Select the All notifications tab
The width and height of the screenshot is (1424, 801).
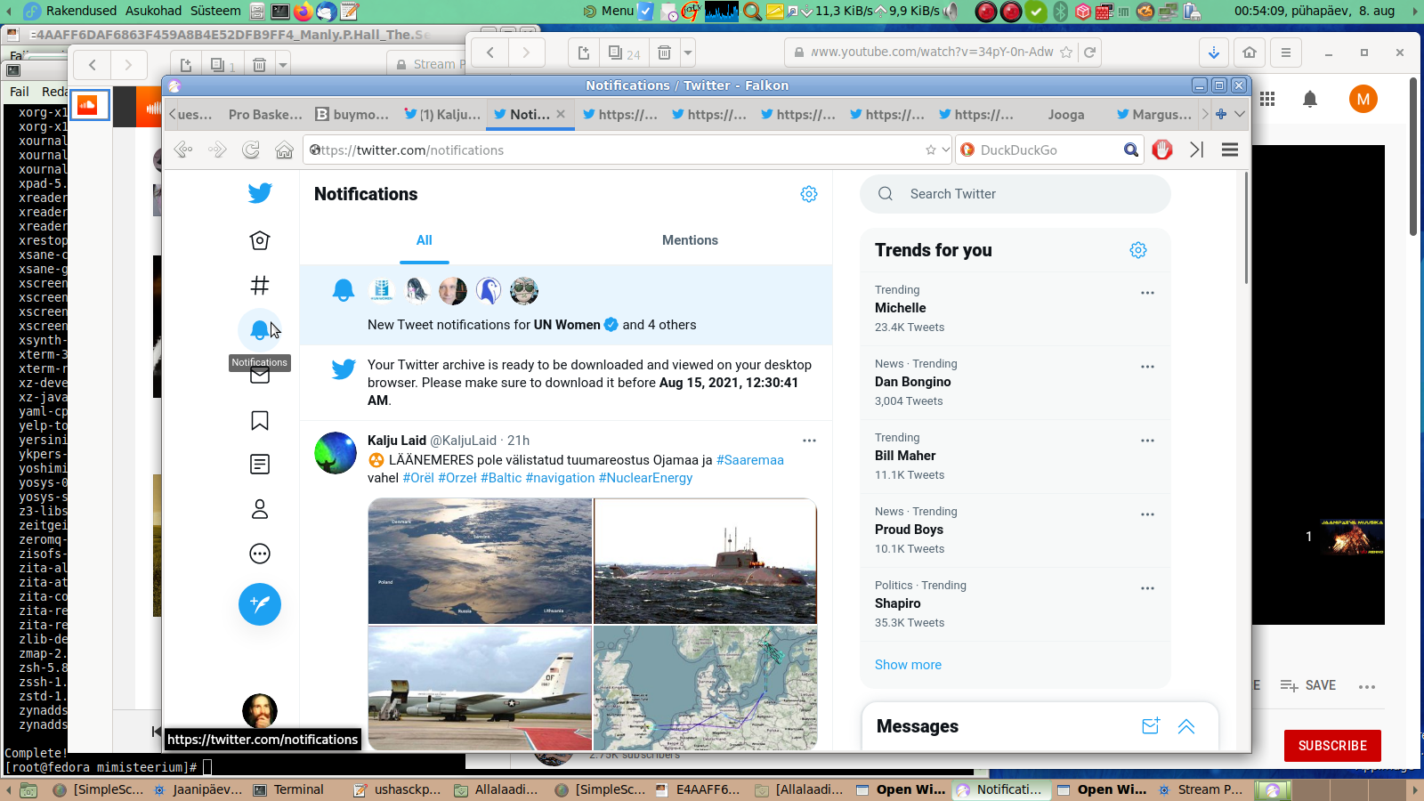click(425, 240)
